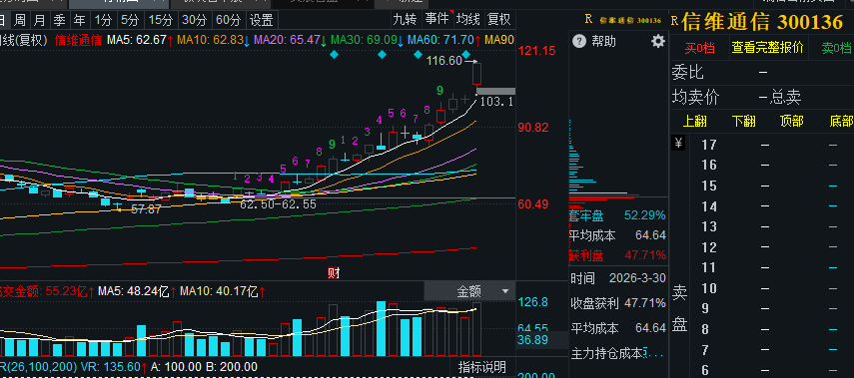Click the question-mark 帮助 help icon
The image size is (854, 378).
coord(579,41)
